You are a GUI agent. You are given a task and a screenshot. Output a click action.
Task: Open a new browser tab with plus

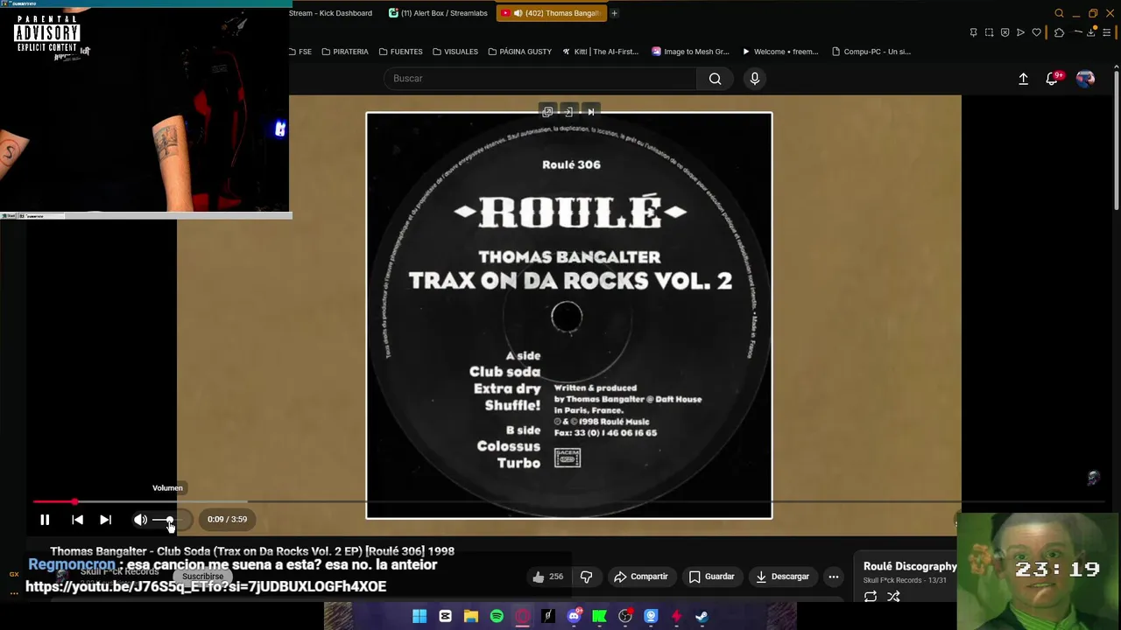(614, 13)
